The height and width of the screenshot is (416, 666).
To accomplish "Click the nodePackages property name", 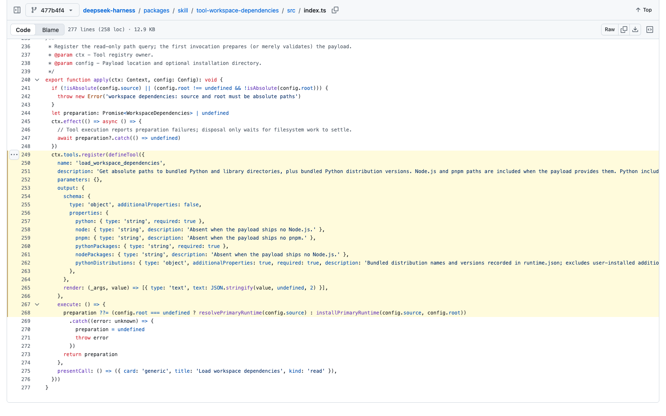I will click(x=94, y=255).
